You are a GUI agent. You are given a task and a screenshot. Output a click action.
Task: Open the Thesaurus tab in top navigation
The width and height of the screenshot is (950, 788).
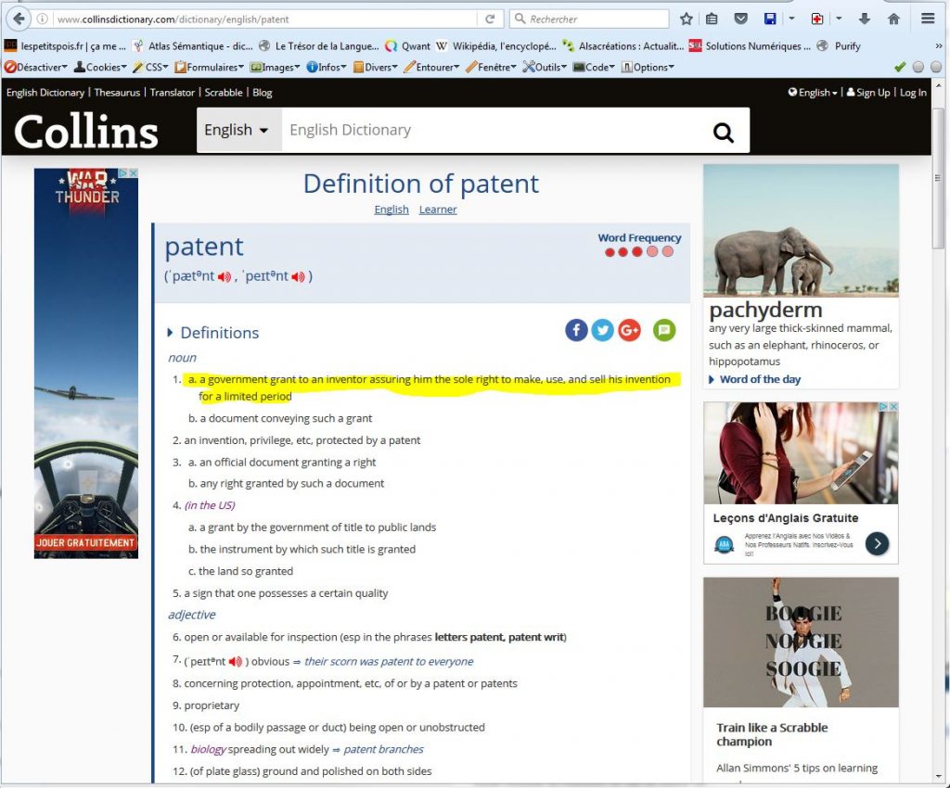click(x=117, y=93)
